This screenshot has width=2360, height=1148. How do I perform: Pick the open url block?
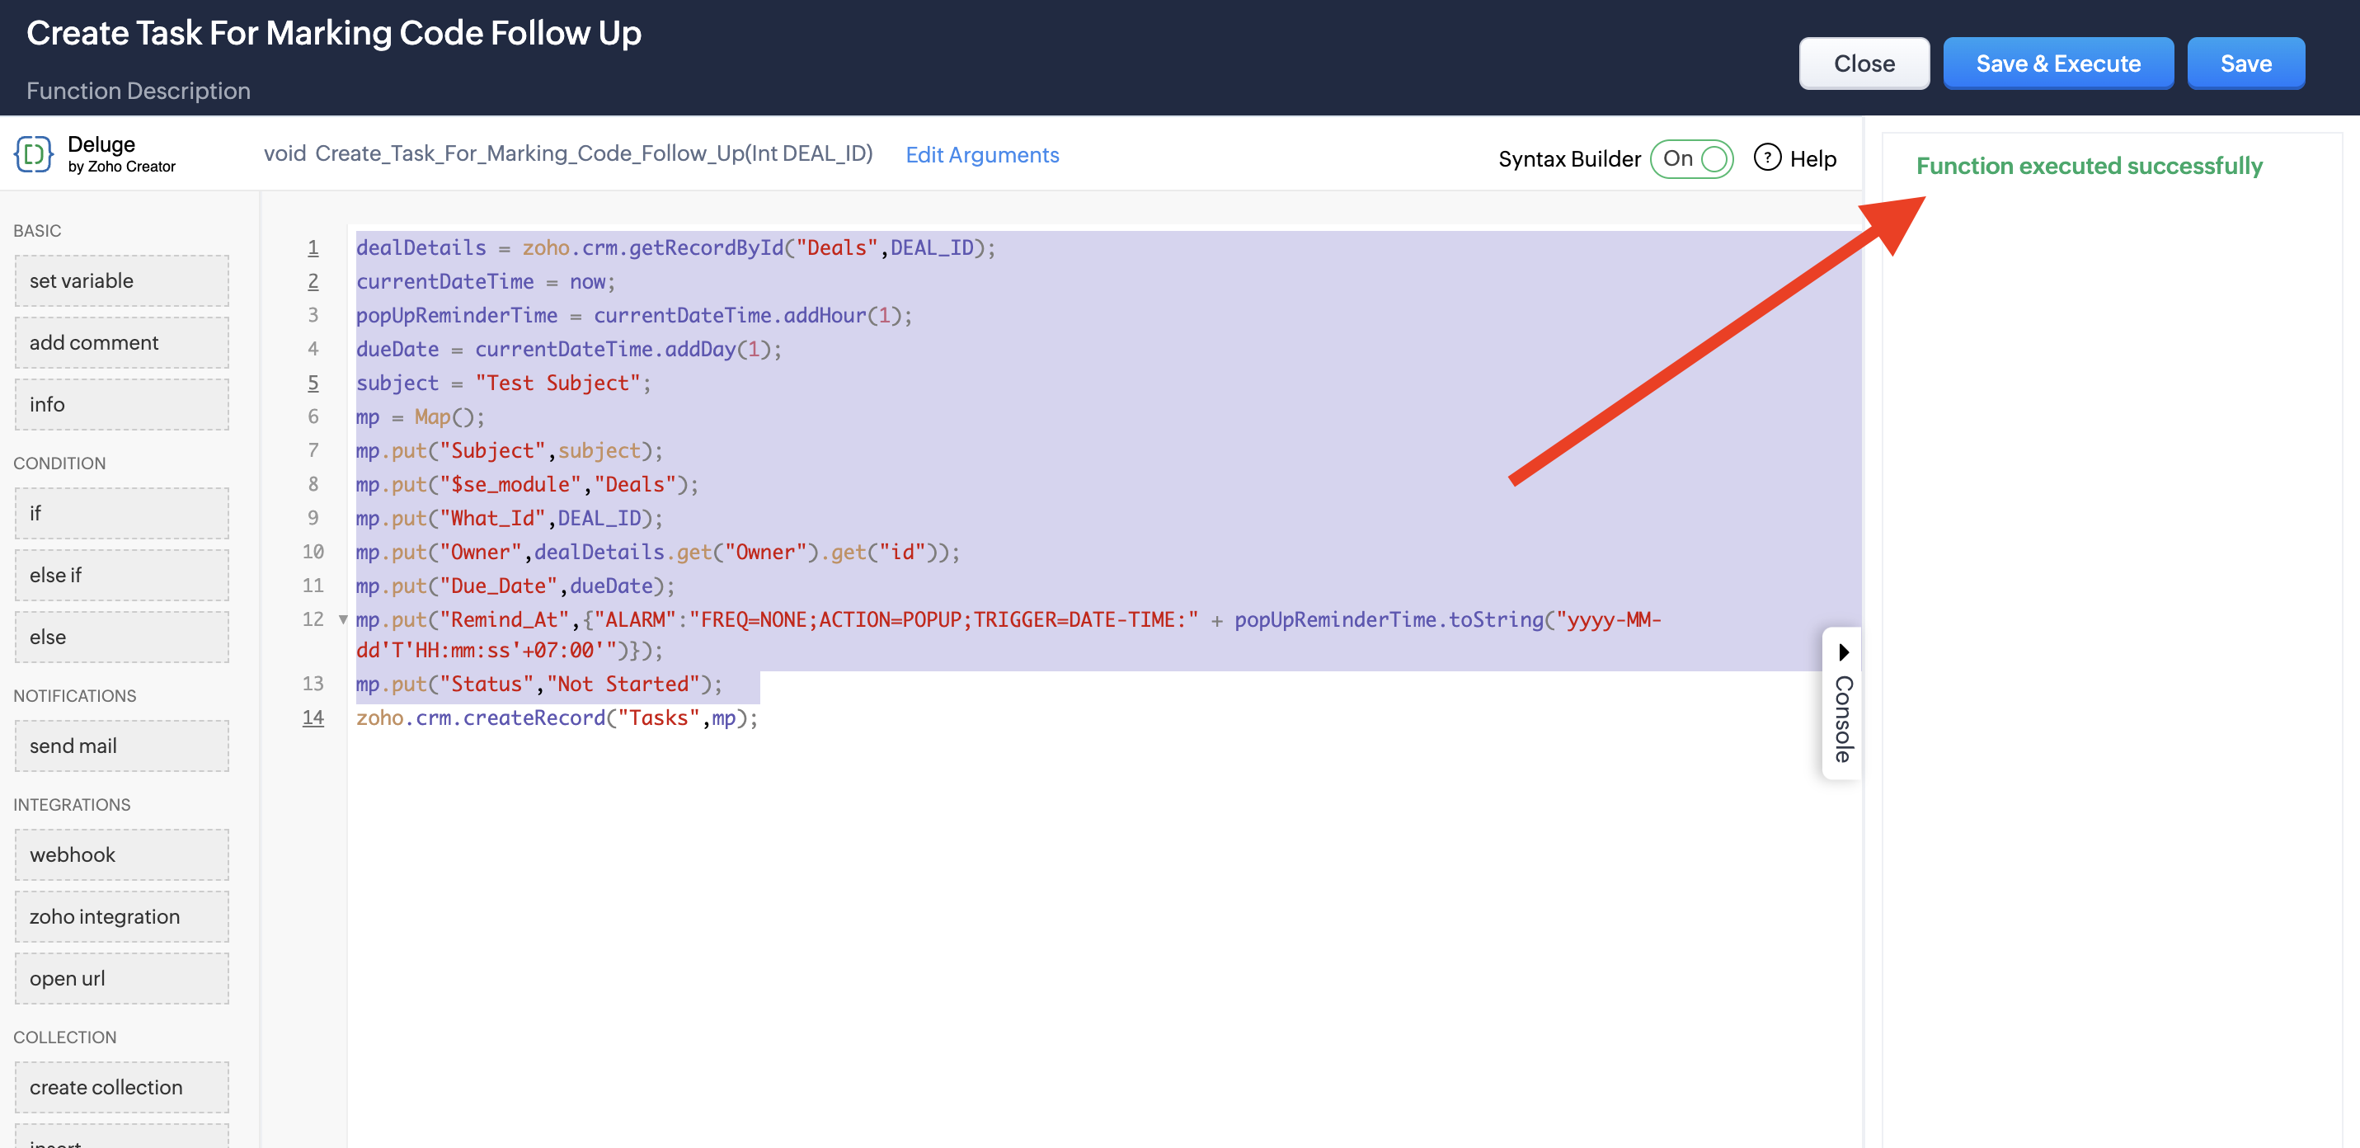click(x=122, y=978)
